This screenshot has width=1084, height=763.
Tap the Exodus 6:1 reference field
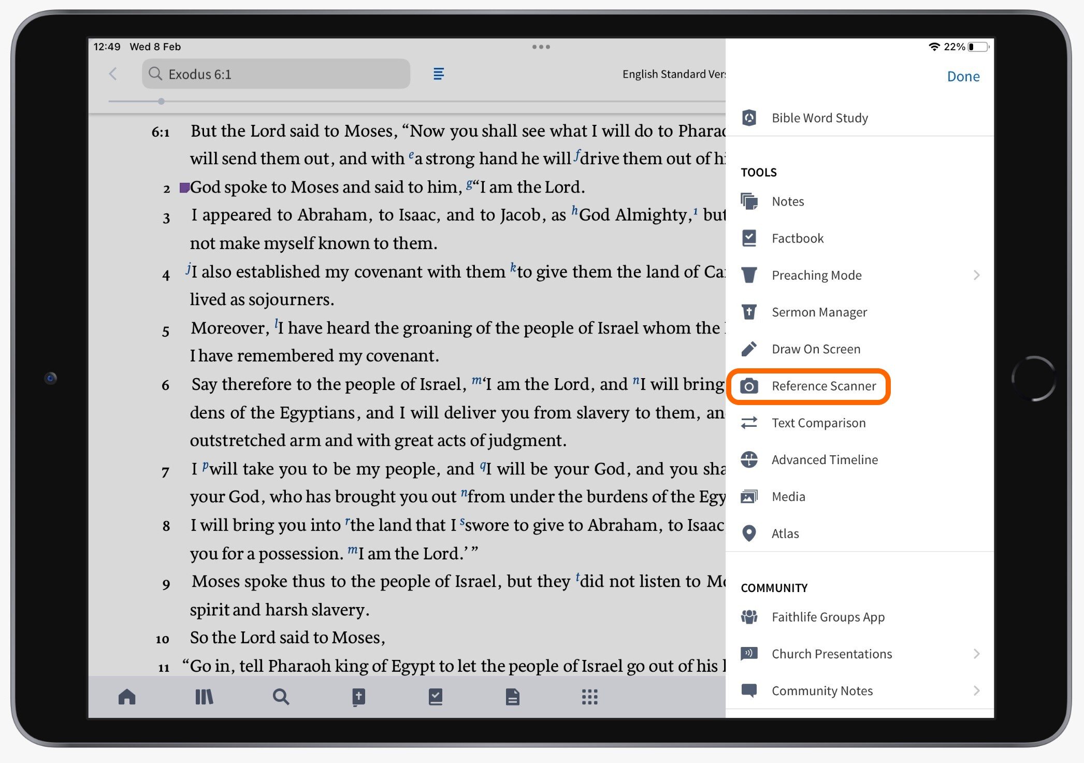tap(276, 74)
